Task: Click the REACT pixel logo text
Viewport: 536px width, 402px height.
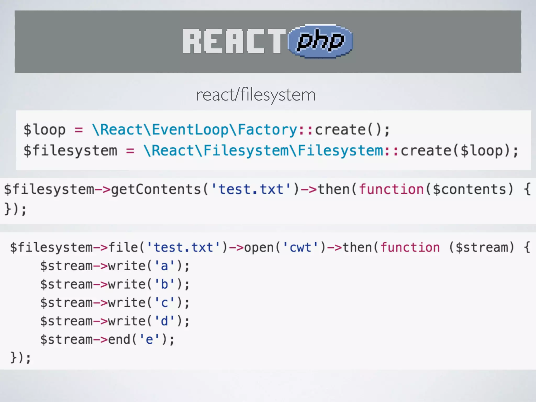Action: (x=234, y=41)
